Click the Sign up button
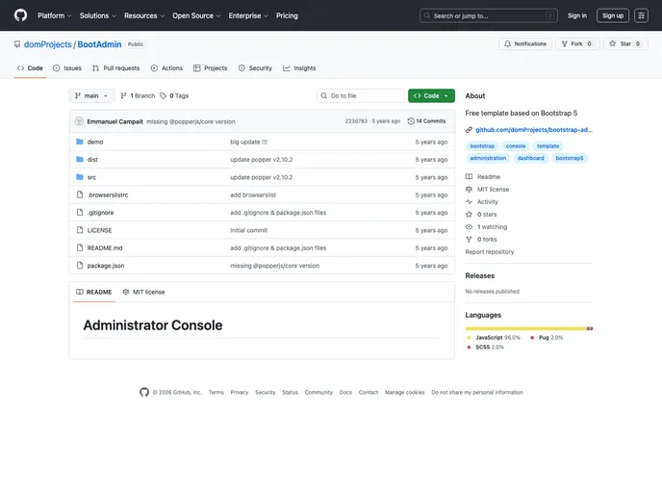The image size is (662, 493). (x=613, y=15)
